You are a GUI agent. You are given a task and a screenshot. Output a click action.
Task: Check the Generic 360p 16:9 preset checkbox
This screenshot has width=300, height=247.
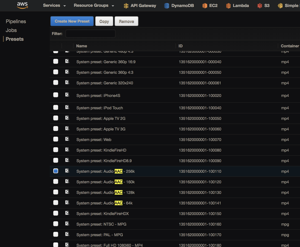pyautogui.click(x=56, y=61)
